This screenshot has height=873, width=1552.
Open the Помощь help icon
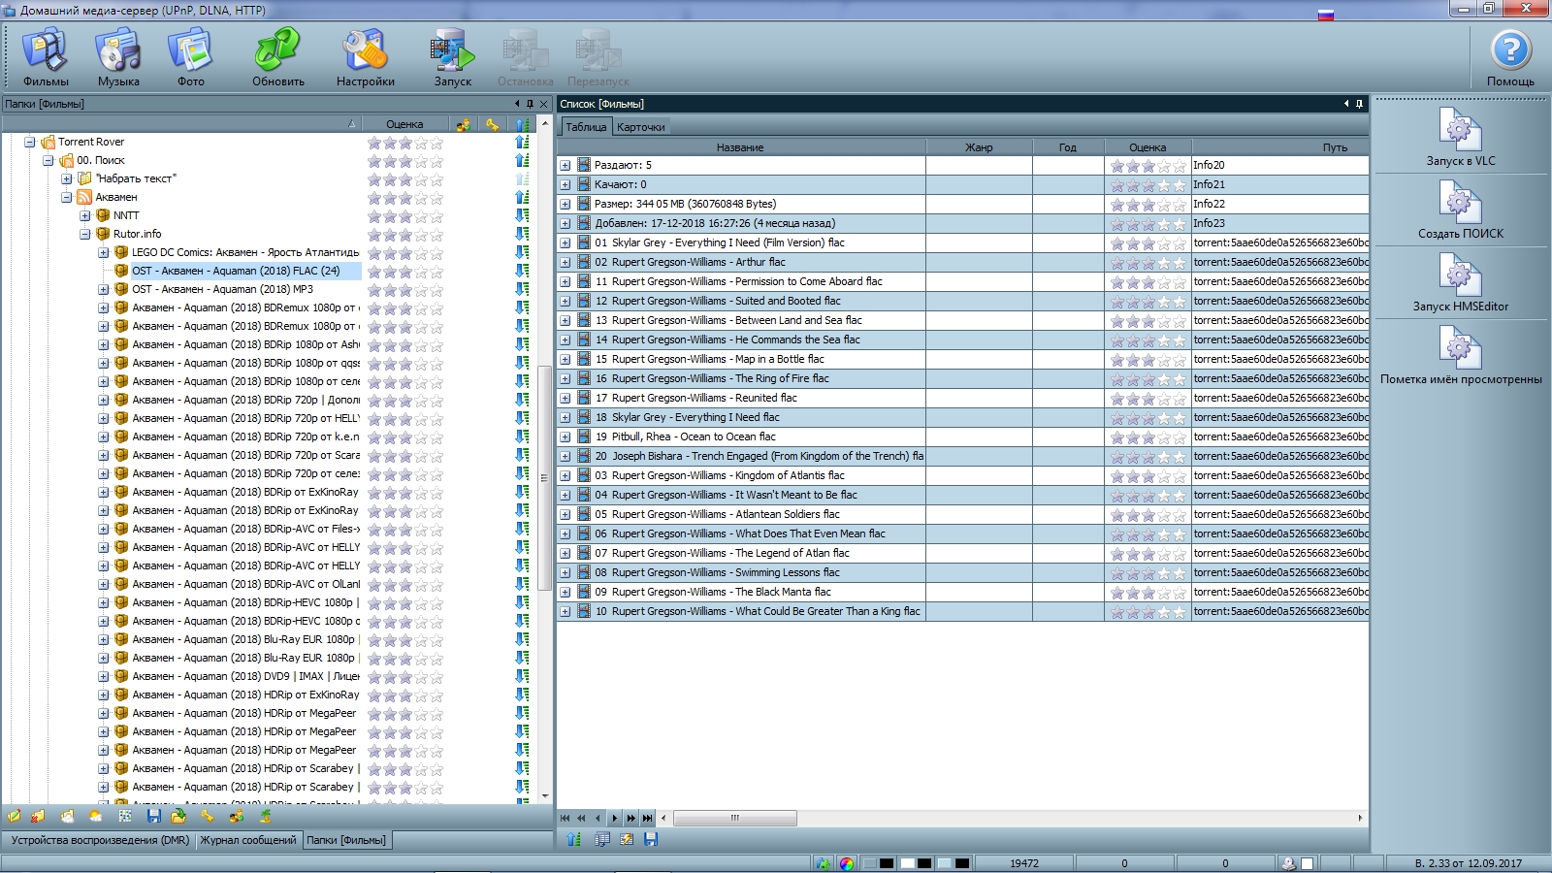click(x=1509, y=58)
